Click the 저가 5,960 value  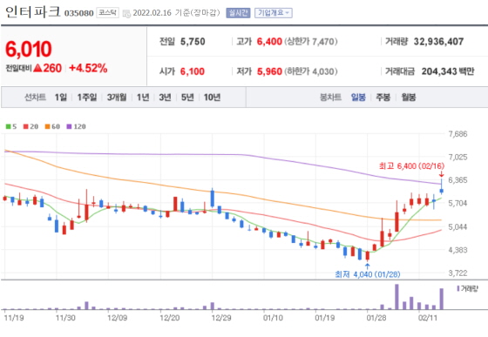pyautogui.click(x=269, y=71)
